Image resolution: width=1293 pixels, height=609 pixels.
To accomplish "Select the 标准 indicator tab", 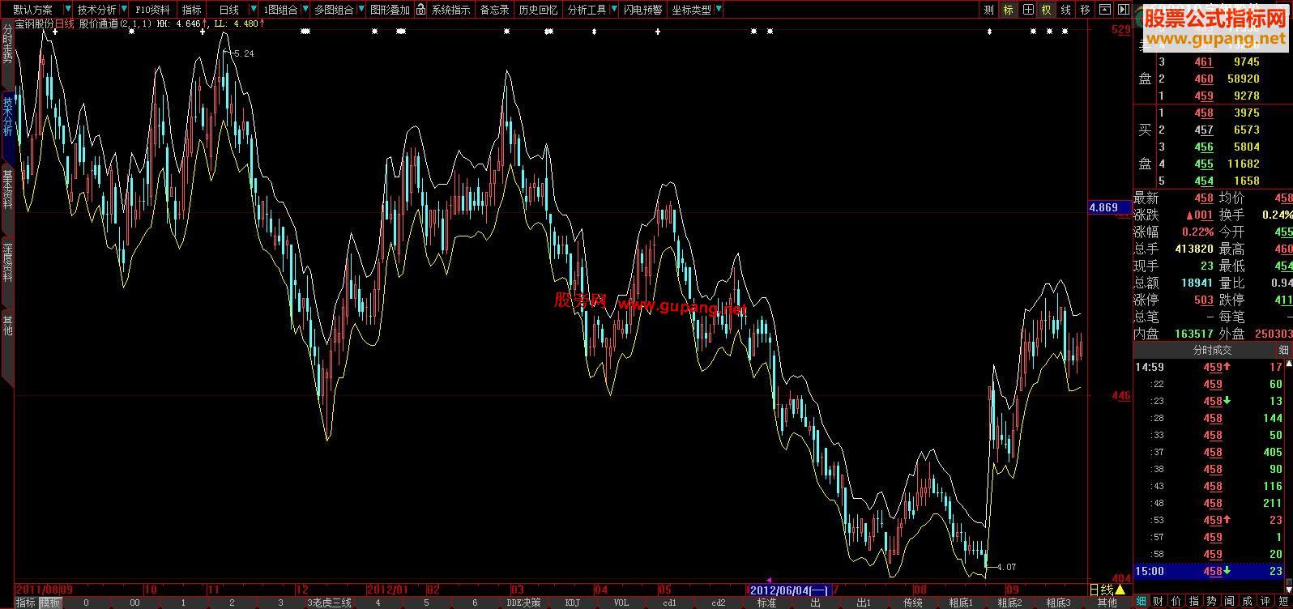I will coord(766,603).
